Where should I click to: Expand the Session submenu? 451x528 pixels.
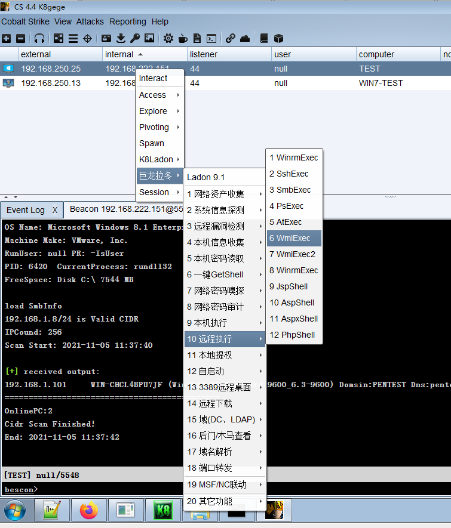(159, 192)
